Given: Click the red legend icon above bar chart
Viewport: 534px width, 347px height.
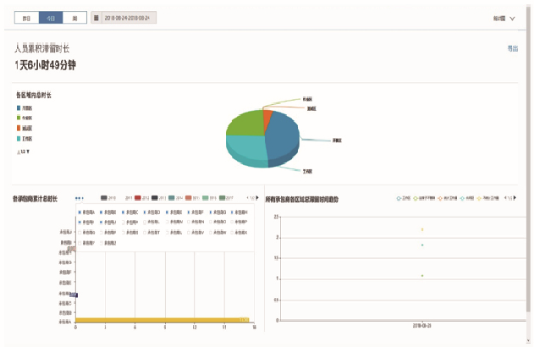Looking at the screenshot, I should coord(138,198).
